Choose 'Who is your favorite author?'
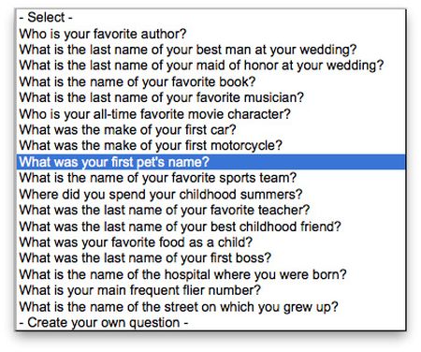The height and width of the screenshot is (352, 421). pos(210,34)
